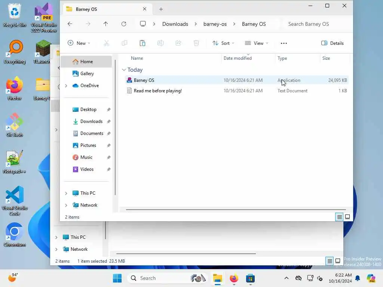The height and width of the screenshot is (287, 383).
Task: Select the Barney OS window tab
Action: point(107,9)
